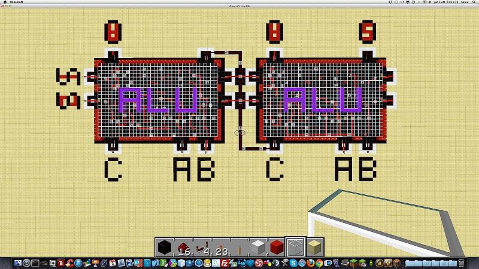
Task: Select the sandstone block hotbar slot
Action: pyautogui.click(x=315, y=247)
